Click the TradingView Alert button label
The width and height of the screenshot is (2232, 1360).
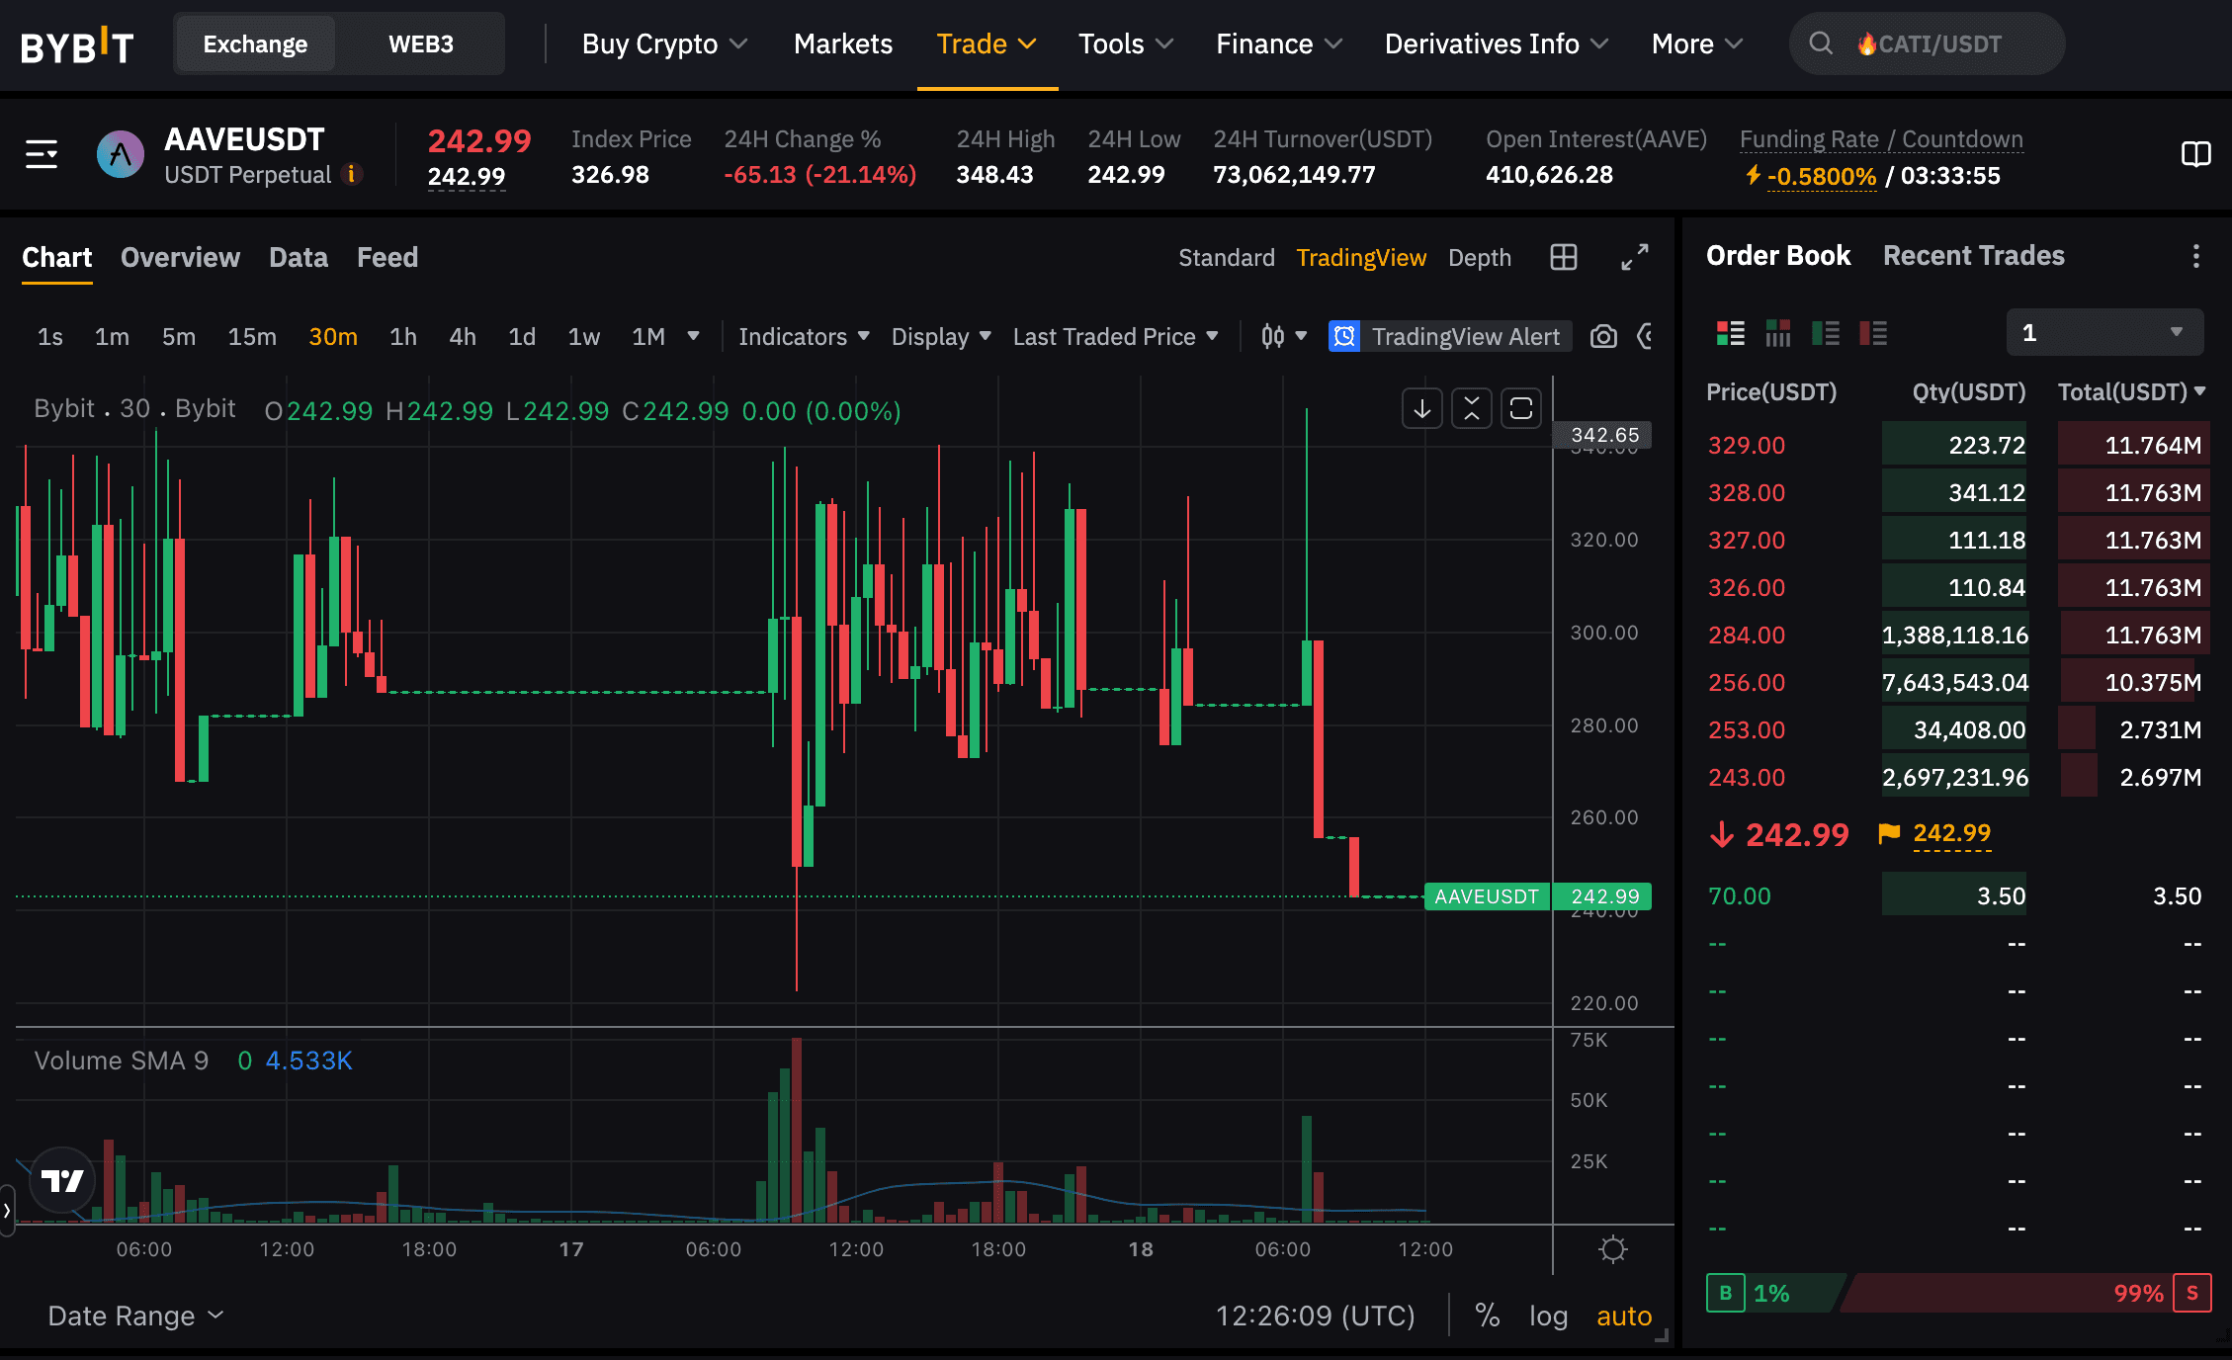pos(1466,336)
